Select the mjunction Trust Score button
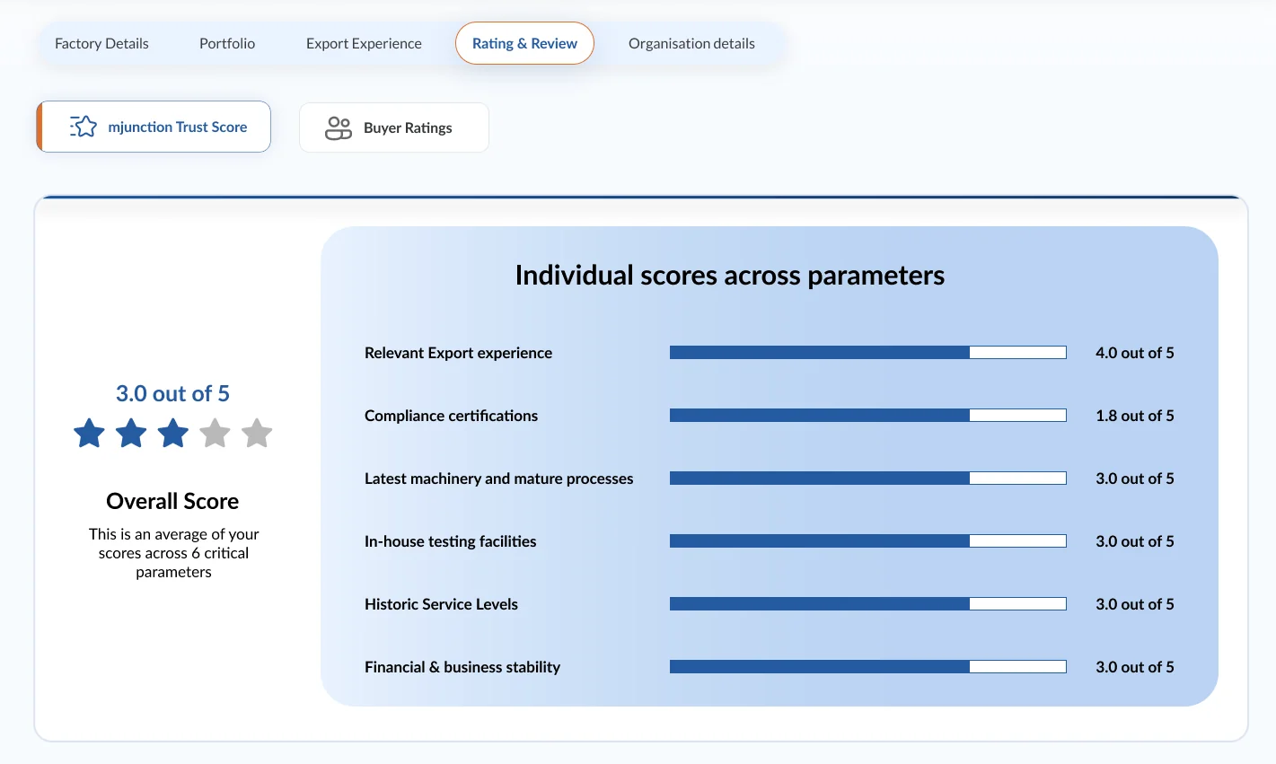 click(154, 127)
